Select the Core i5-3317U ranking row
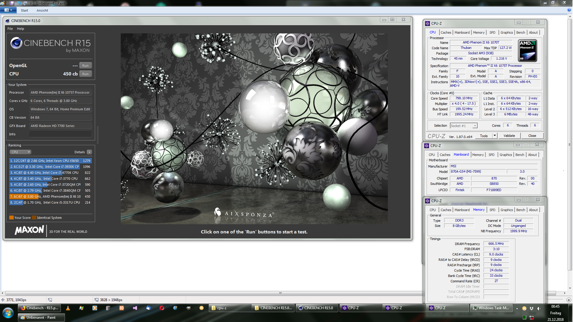This screenshot has width=573, height=322. (x=50, y=202)
